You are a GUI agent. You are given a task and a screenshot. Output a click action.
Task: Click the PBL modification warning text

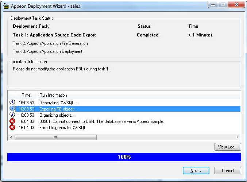61,69
